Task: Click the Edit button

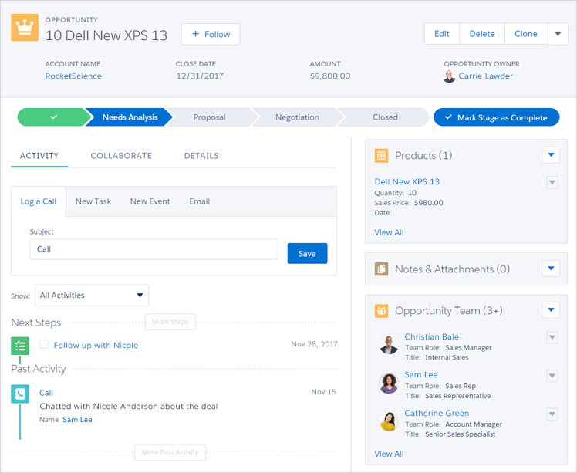Action: (x=441, y=34)
